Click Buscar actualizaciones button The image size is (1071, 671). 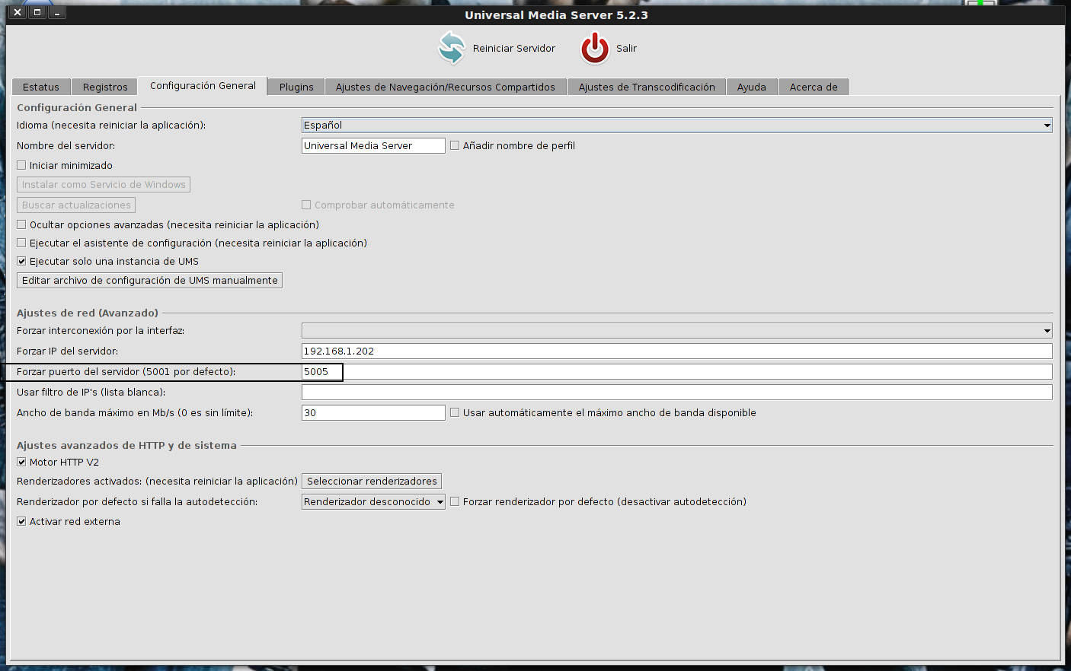(x=76, y=205)
